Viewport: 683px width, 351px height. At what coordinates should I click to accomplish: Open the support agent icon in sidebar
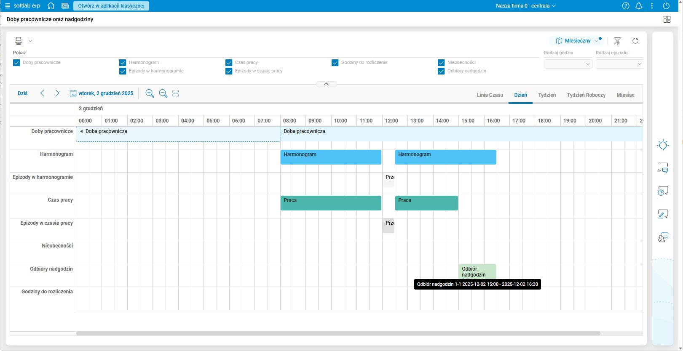663,237
